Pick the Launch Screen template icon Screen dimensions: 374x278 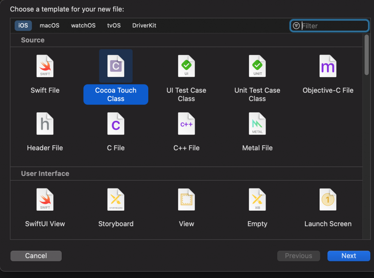328,200
